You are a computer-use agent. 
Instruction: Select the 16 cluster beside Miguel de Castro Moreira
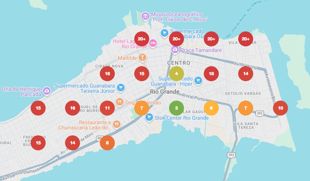[73, 108]
